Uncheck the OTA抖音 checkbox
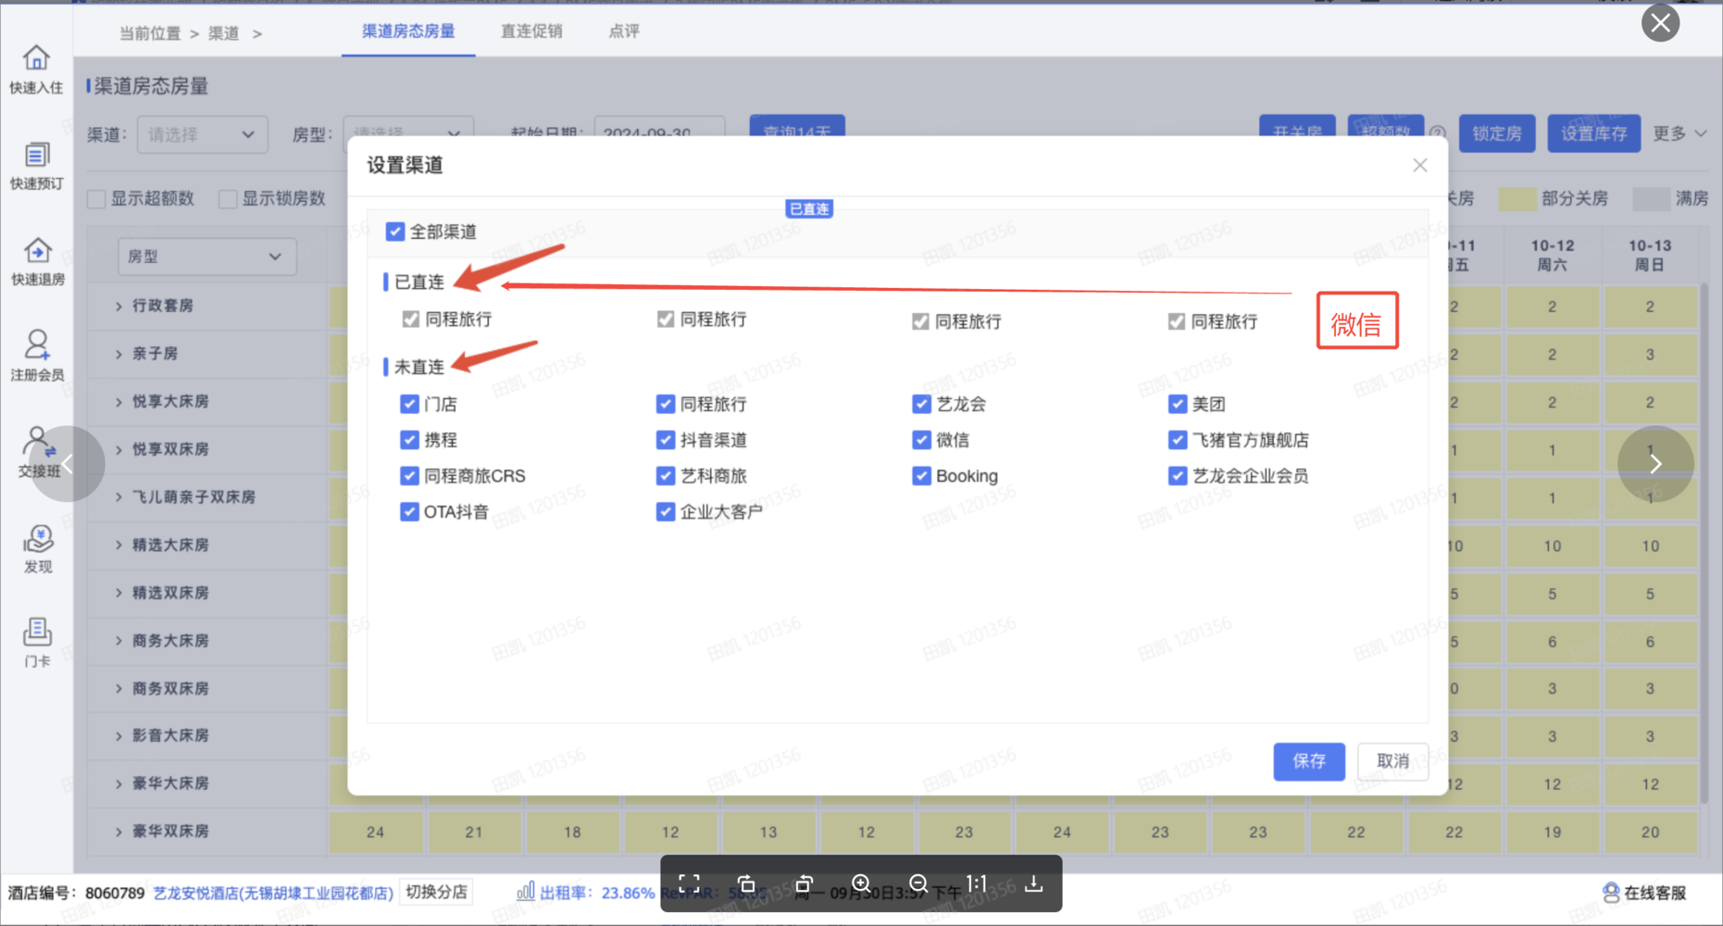 (409, 511)
